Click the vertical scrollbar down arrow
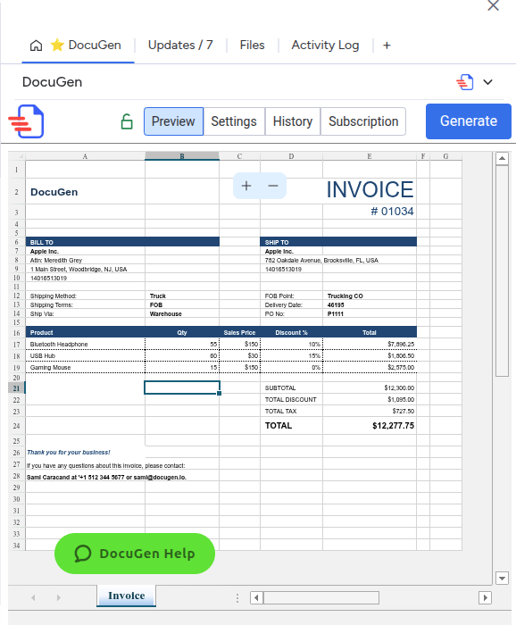This screenshot has width=516, height=625. (x=502, y=578)
